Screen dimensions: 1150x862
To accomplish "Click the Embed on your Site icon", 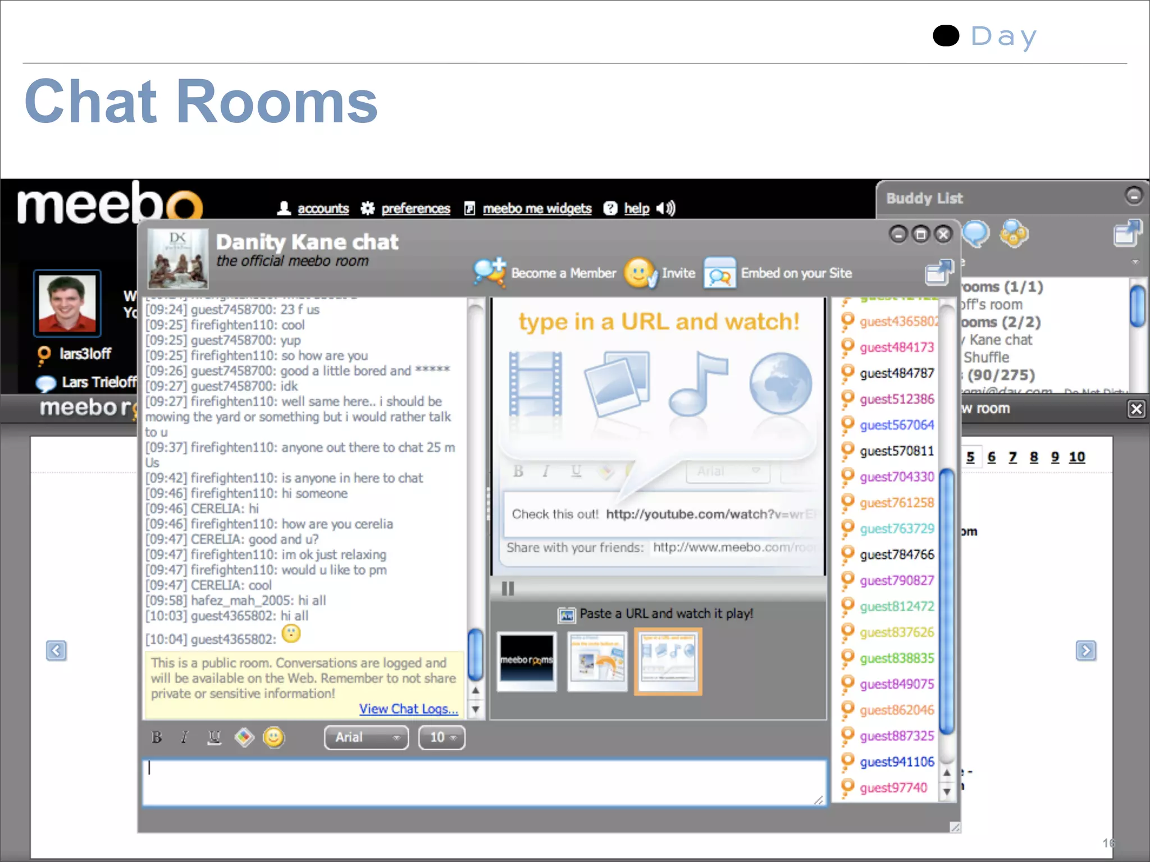I will point(719,273).
